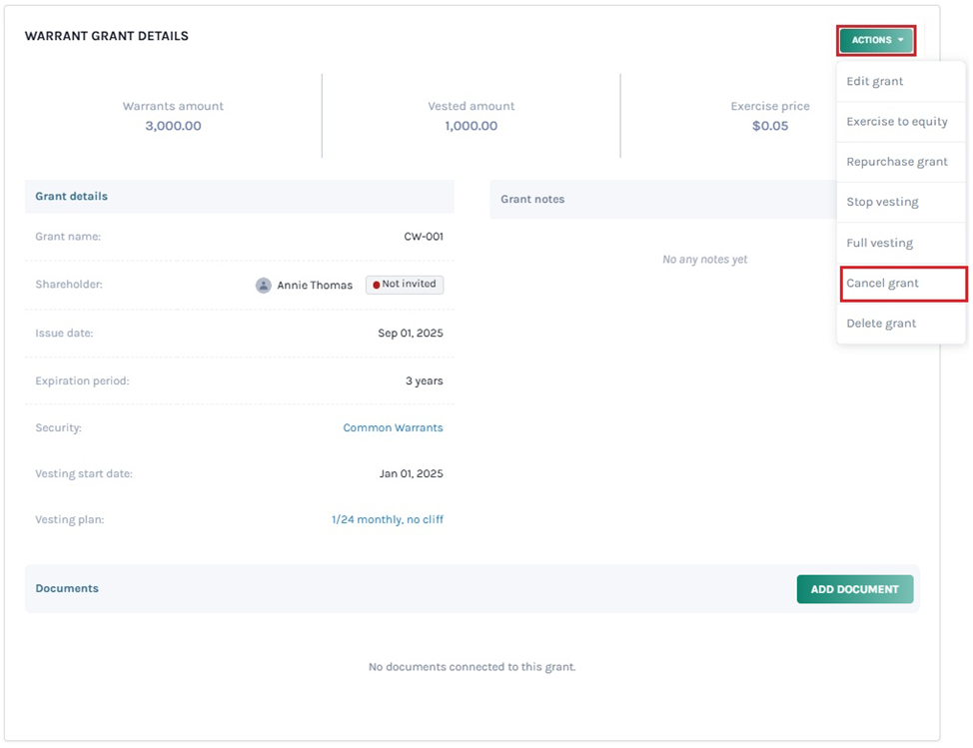Screen dimensions: 973x748
Task: Click Stop vesting in Actions menu
Action: point(882,202)
